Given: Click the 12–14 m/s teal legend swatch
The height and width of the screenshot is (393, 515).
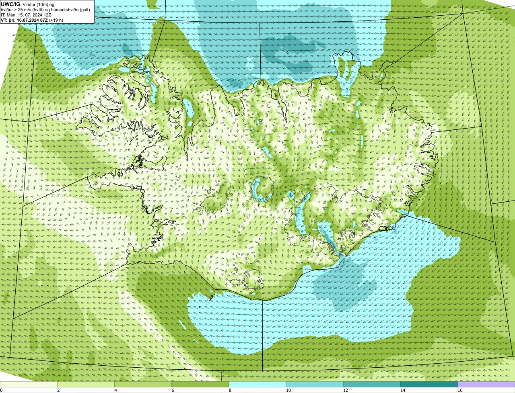Looking at the screenshot, I should [372, 385].
